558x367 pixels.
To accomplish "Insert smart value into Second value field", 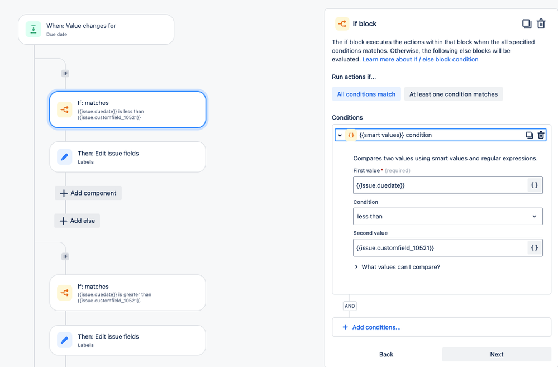I will [x=534, y=248].
